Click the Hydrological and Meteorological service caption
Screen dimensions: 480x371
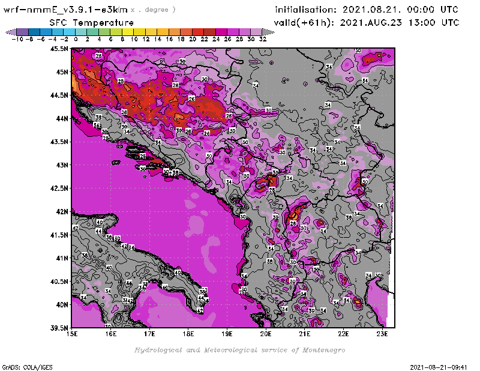pyautogui.click(x=239, y=350)
